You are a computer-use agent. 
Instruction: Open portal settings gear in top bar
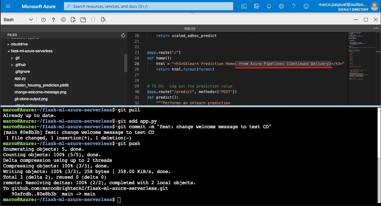281,6
